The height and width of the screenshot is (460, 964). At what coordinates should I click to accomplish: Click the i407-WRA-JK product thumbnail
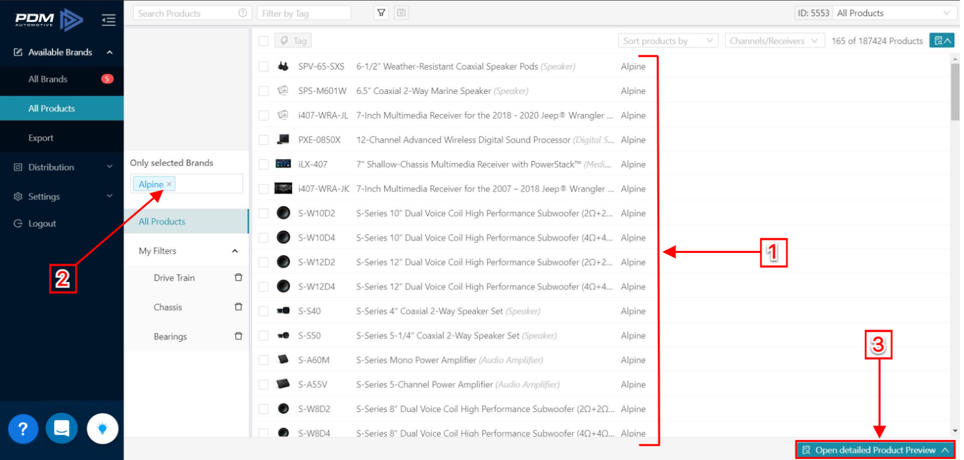(283, 188)
